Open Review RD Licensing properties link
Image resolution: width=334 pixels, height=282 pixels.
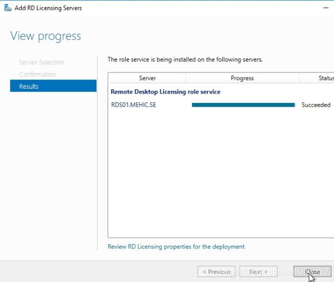176,247
